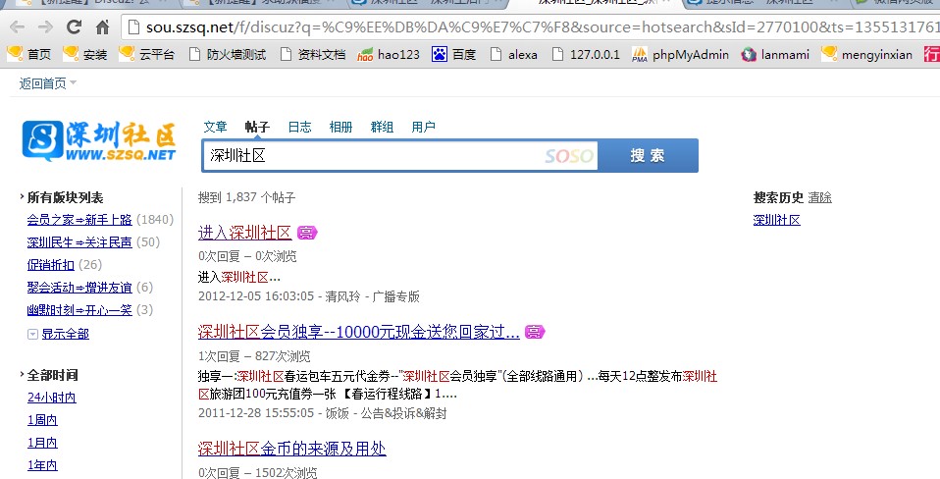
Task: Click the blue 搜索 button
Action: coord(648,156)
